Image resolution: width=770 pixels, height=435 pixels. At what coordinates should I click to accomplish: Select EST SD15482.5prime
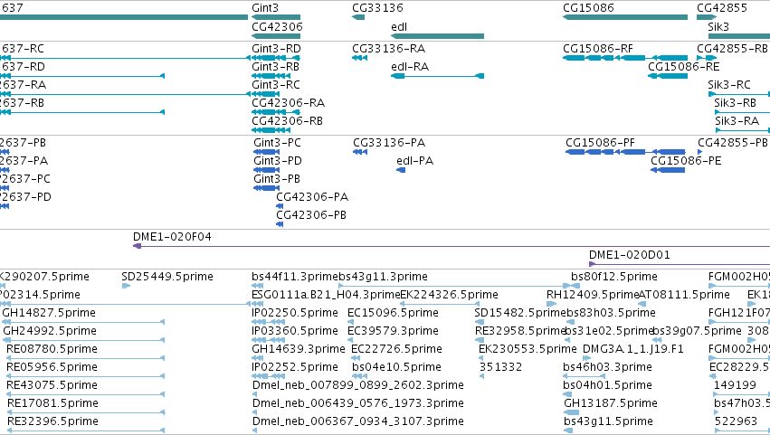[x=520, y=313]
